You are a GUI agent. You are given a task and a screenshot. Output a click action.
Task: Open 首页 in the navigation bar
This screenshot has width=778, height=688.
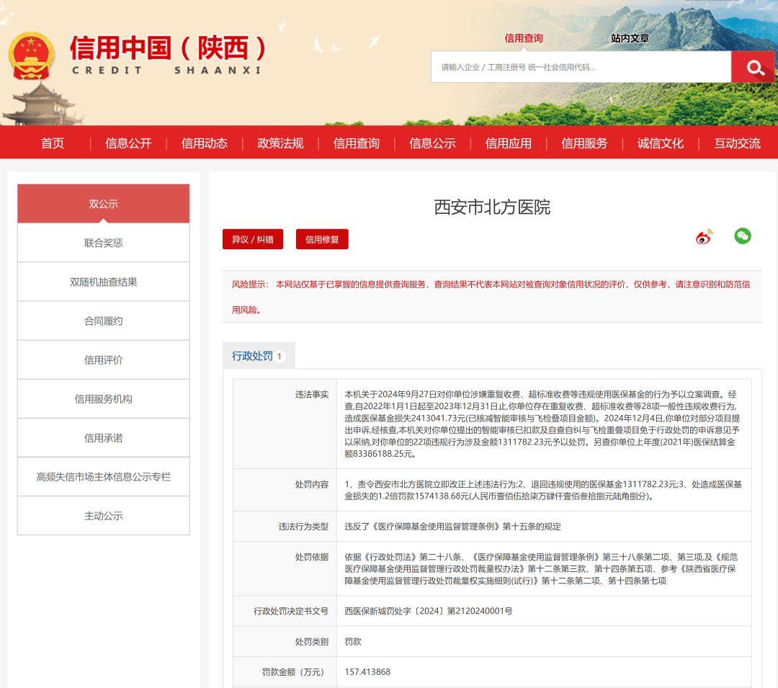tap(52, 143)
